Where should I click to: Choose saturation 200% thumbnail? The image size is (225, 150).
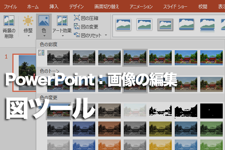(160, 58)
